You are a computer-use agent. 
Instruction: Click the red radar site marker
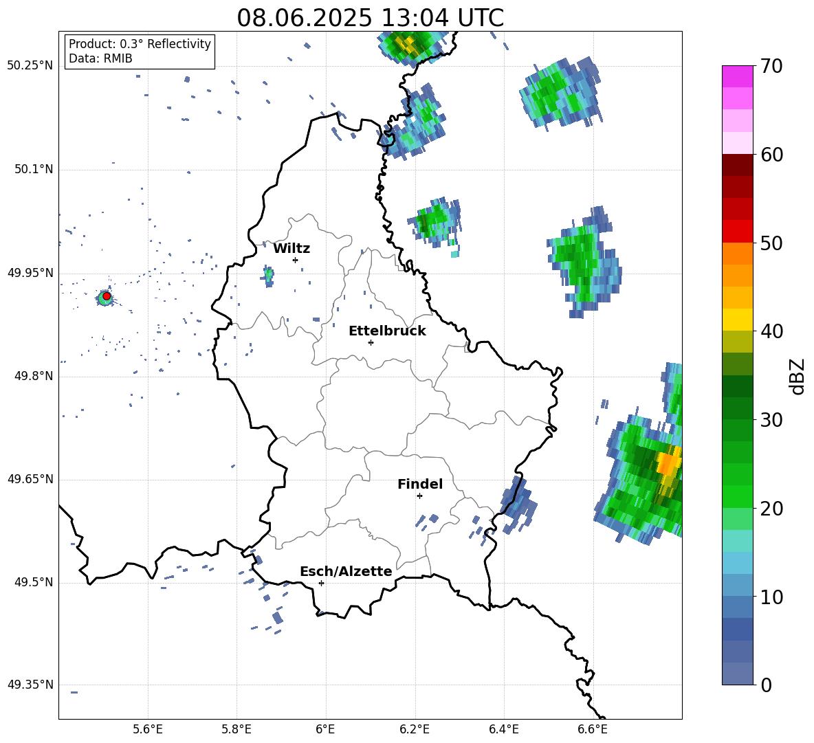click(x=107, y=296)
